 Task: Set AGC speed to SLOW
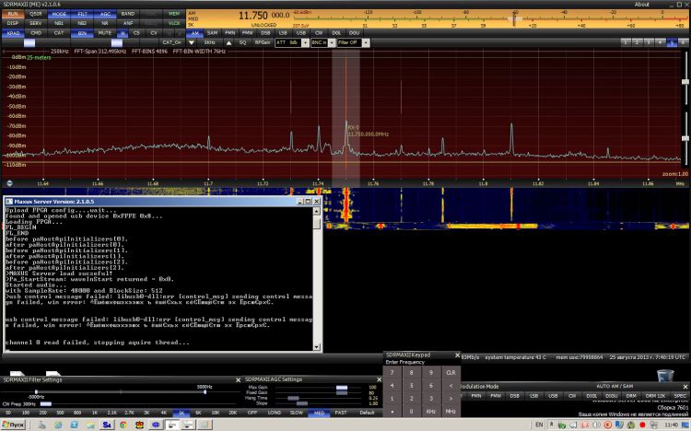point(296,413)
